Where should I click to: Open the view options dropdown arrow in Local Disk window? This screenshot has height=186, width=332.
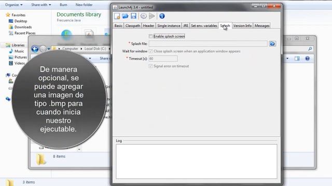point(287,58)
